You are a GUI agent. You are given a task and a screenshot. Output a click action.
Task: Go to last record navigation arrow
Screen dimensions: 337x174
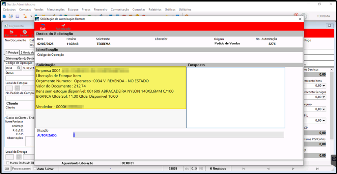point(318,169)
